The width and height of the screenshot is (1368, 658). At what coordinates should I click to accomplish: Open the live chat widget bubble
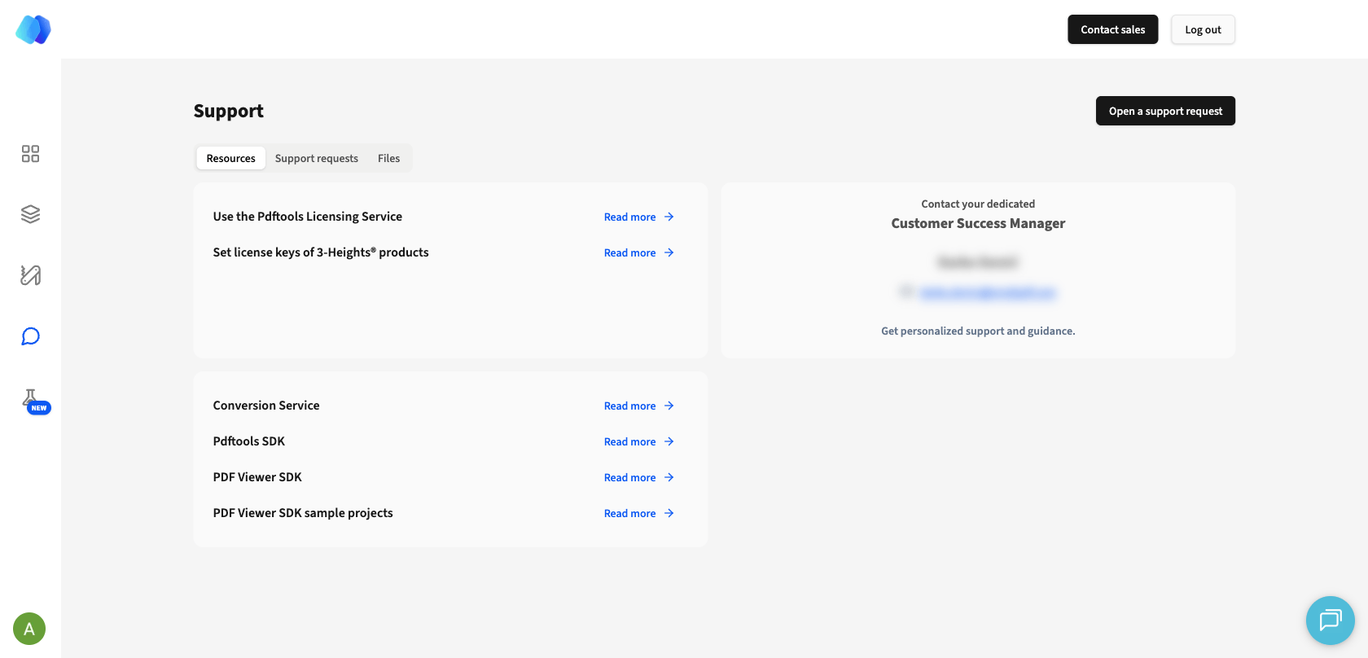tap(1331, 621)
